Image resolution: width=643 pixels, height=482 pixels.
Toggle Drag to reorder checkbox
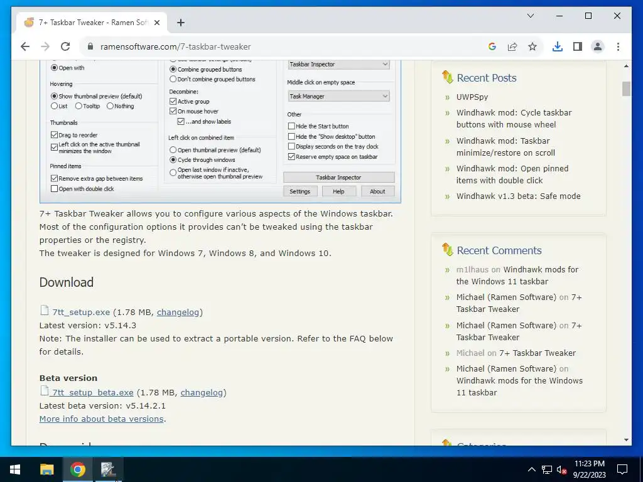click(54, 135)
